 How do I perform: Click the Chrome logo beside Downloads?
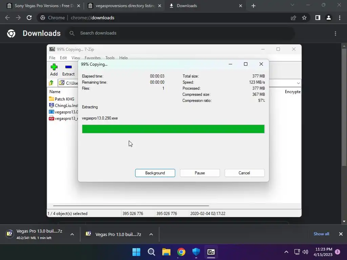pos(11,34)
